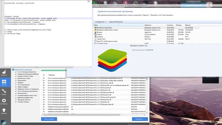222x125 pixels.
Task: Click the text editor horizontal scrollbar
Action: coord(36,67)
